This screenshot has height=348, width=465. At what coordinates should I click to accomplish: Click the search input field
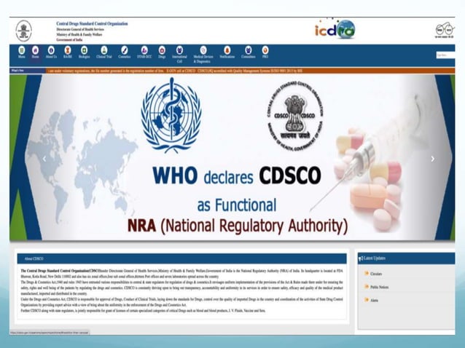tap(445, 55)
